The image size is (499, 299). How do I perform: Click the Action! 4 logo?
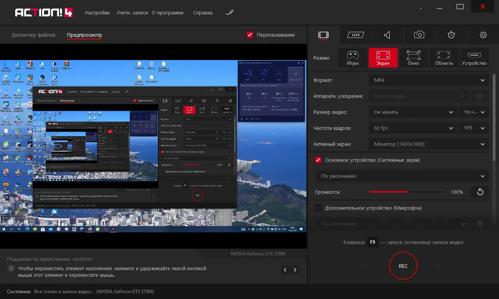44,12
